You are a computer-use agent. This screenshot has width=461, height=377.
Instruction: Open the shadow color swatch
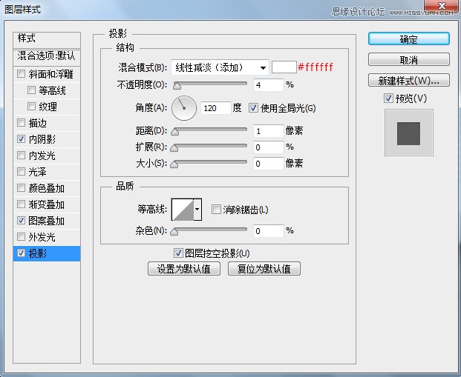[284, 67]
